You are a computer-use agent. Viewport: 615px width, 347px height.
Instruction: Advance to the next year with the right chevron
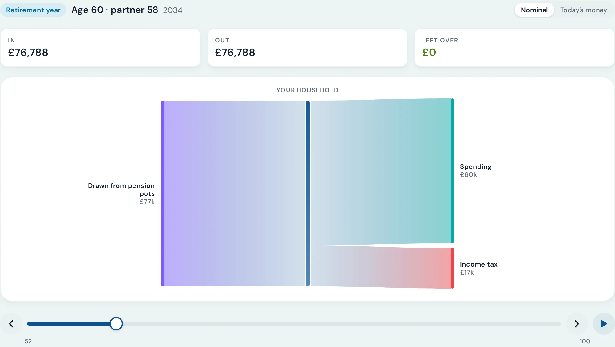(577, 324)
